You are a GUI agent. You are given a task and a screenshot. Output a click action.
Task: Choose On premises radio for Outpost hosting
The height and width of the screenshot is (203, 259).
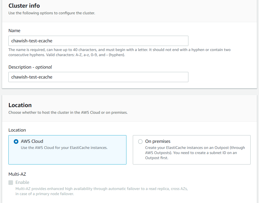pos(140,141)
